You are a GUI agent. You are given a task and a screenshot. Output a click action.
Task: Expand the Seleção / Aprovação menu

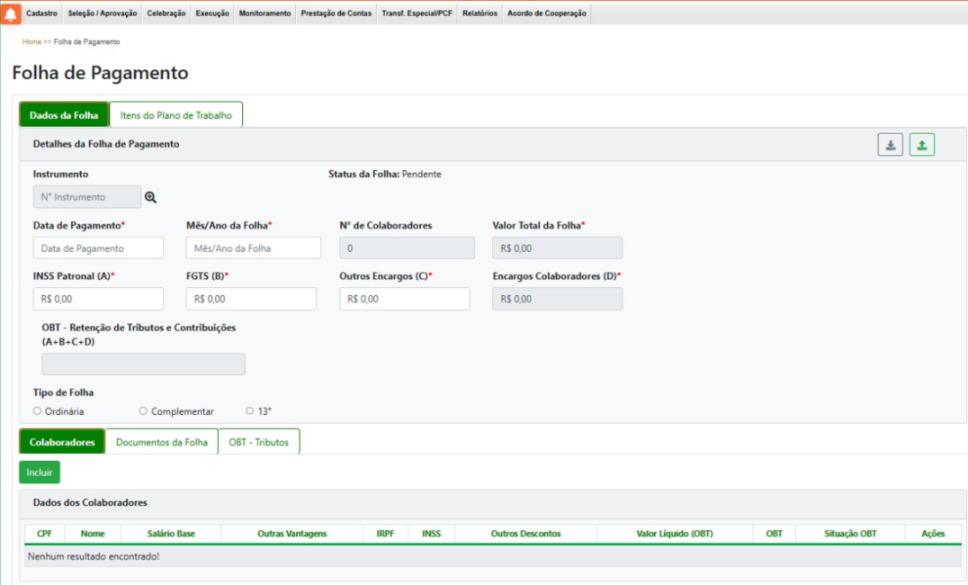tap(102, 13)
